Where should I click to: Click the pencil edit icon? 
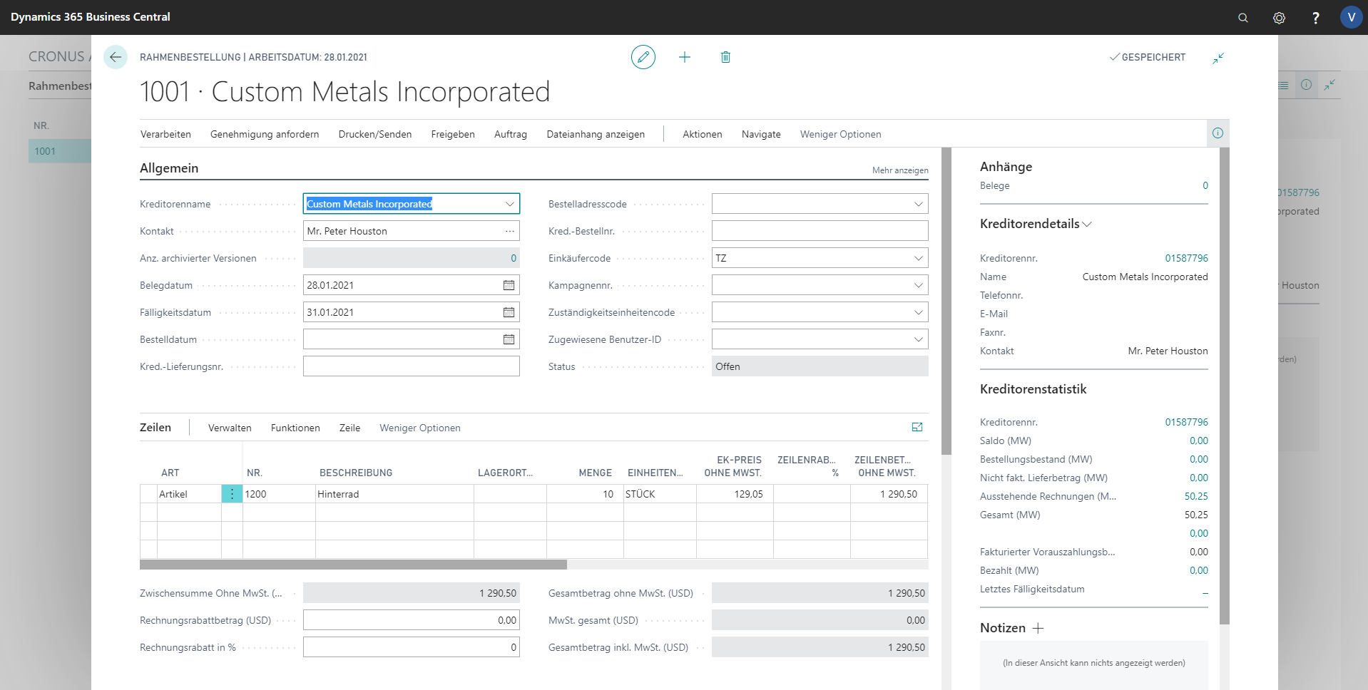(x=643, y=57)
